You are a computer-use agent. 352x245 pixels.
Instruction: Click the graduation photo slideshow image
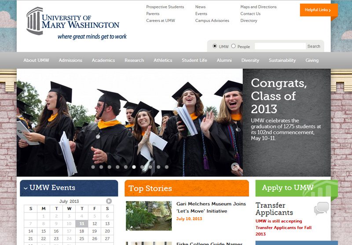click(130, 122)
